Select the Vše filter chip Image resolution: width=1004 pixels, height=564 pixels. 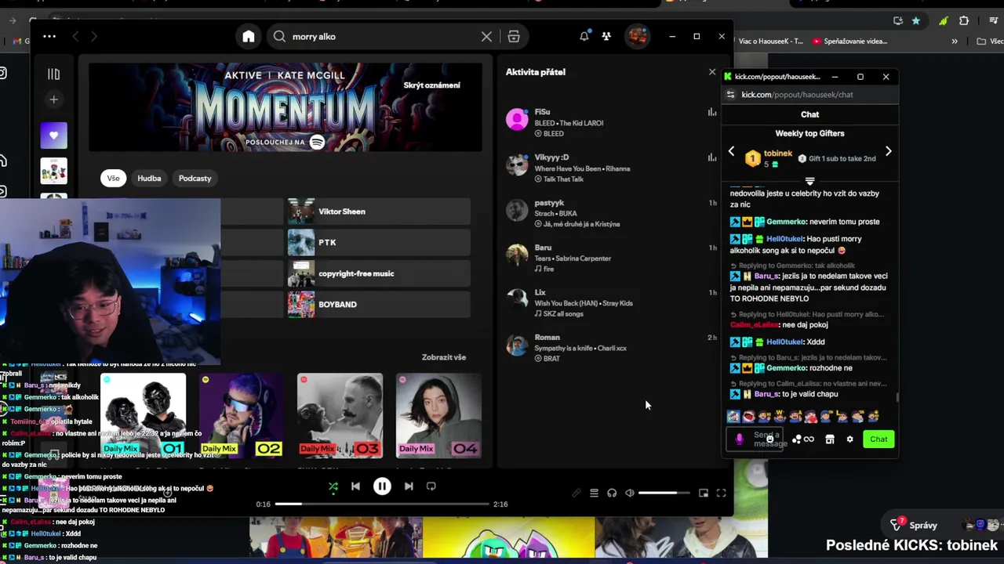tap(114, 178)
